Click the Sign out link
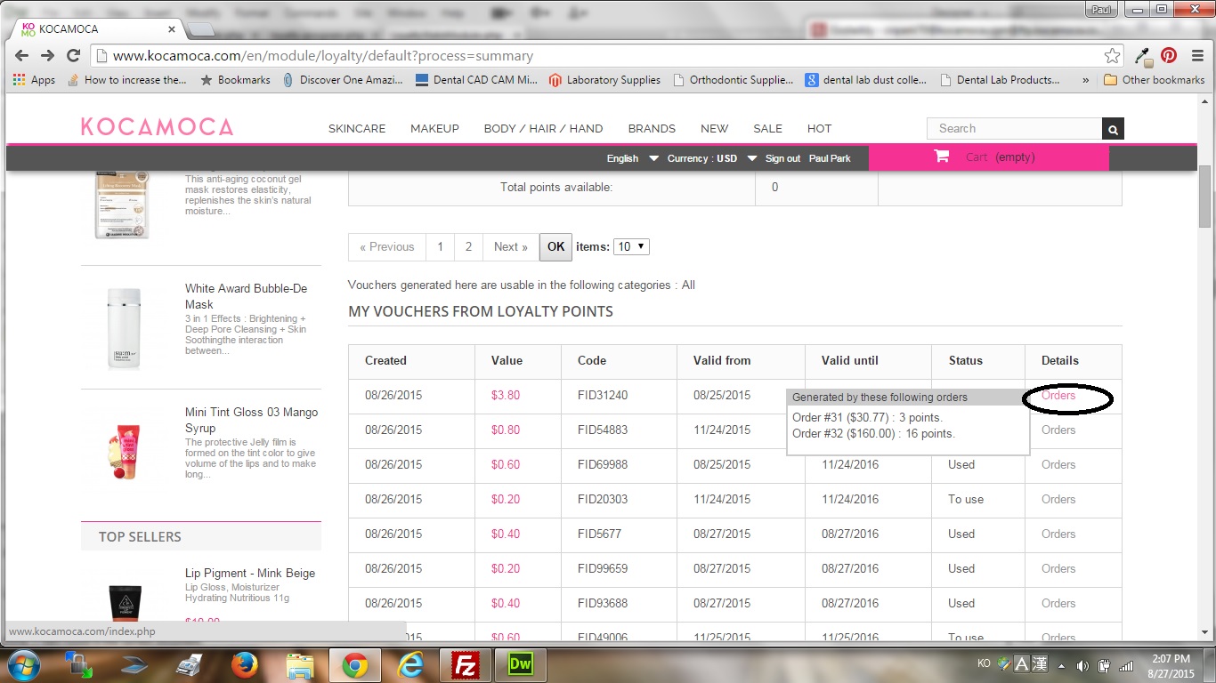Viewport: 1216px width, 683px height. coord(782,158)
